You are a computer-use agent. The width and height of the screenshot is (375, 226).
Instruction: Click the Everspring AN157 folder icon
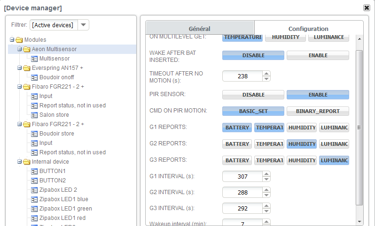(x=27, y=68)
